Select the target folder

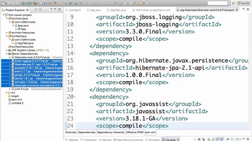click(15, 96)
